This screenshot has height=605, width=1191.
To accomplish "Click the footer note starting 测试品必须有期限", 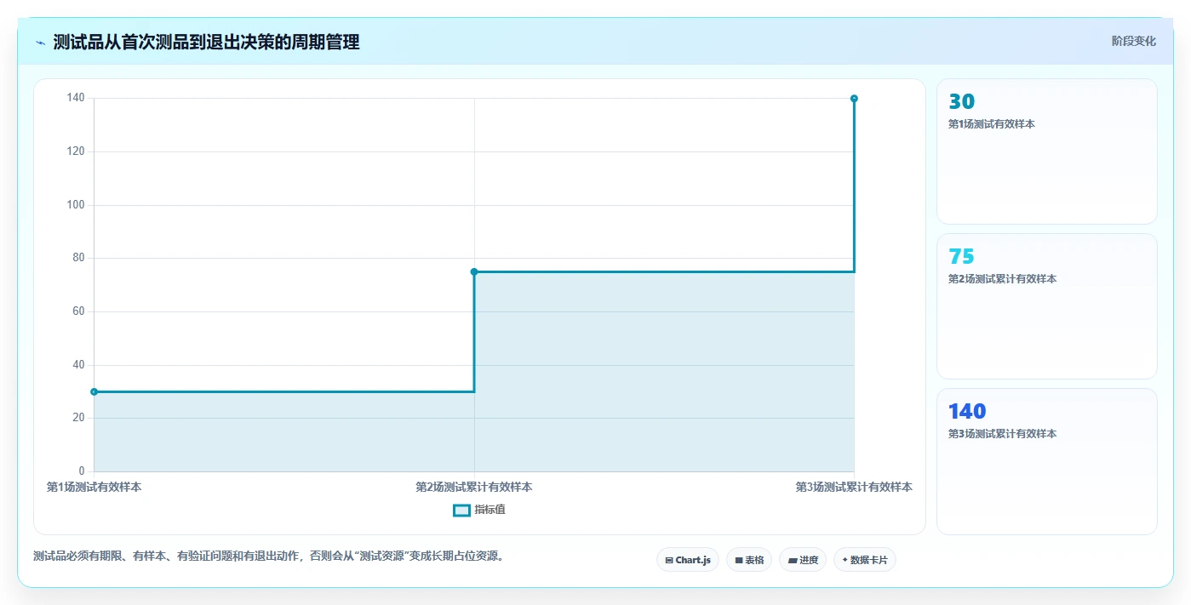I will [269, 556].
